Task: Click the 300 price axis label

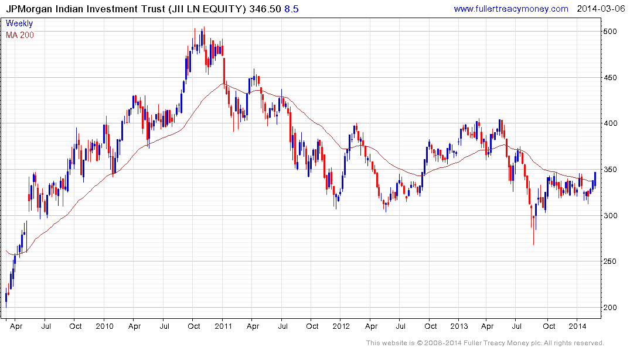Action: (610, 215)
